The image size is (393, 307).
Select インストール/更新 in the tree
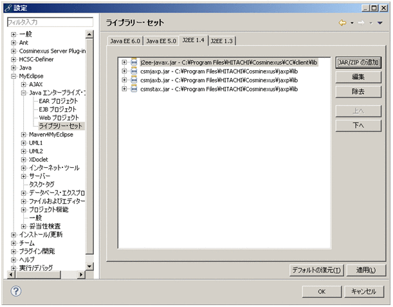(41, 234)
